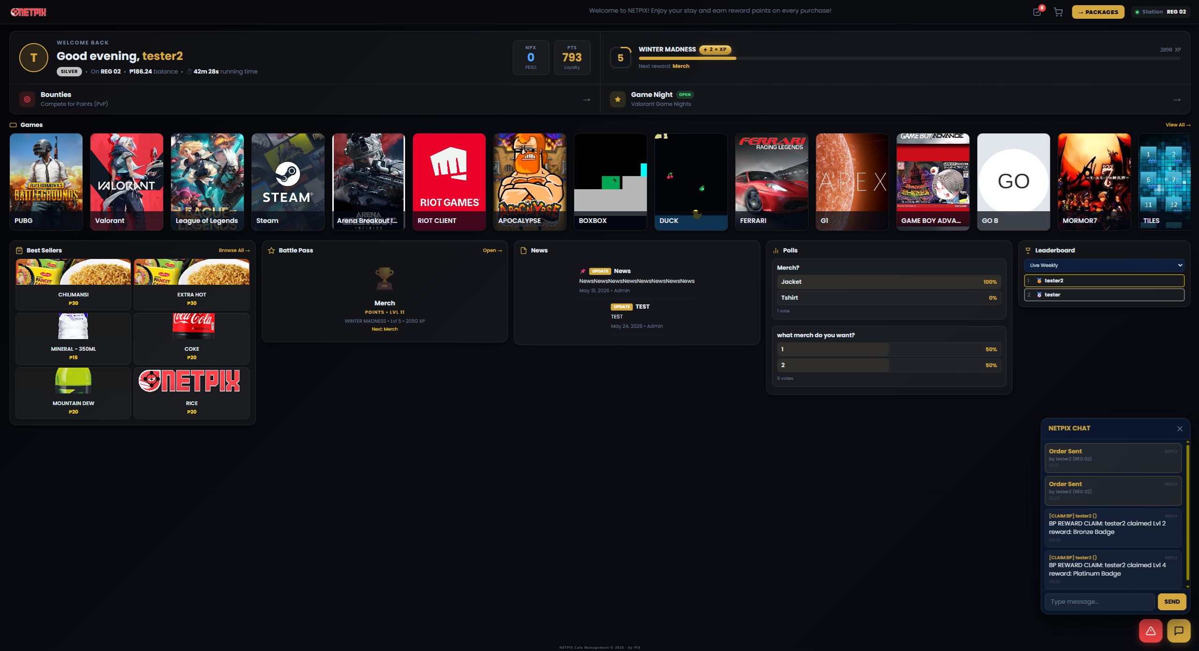Click the Game Night row arrow
This screenshot has width=1199, height=651.
[1177, 100]
